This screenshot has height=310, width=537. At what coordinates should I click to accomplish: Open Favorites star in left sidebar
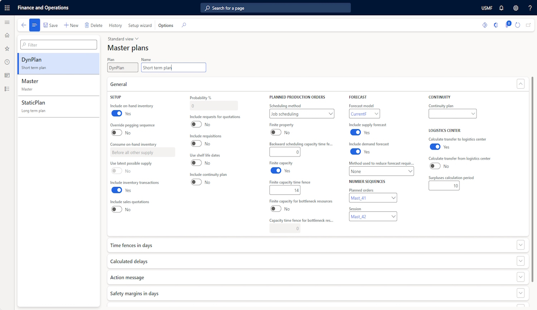pos(7,48)
